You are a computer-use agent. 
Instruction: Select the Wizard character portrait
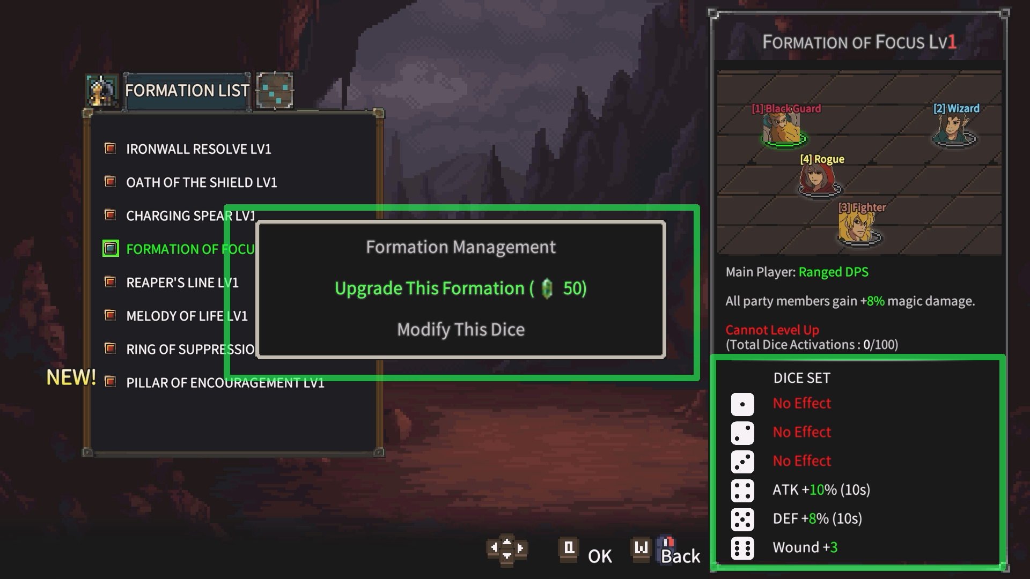tap(954, 130)
